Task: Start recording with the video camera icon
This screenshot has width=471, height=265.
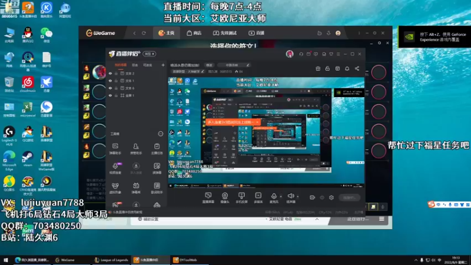Action: click(313, 197)
